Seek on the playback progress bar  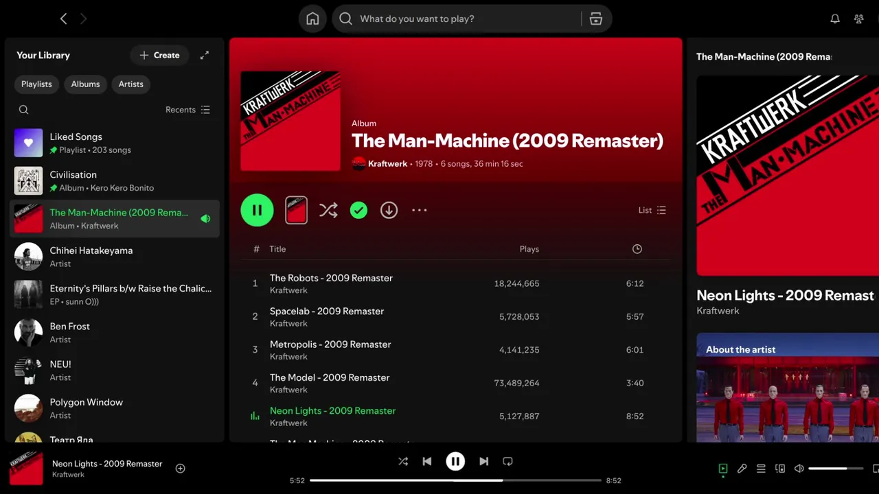pyautogui.click(x=455, y=480)
